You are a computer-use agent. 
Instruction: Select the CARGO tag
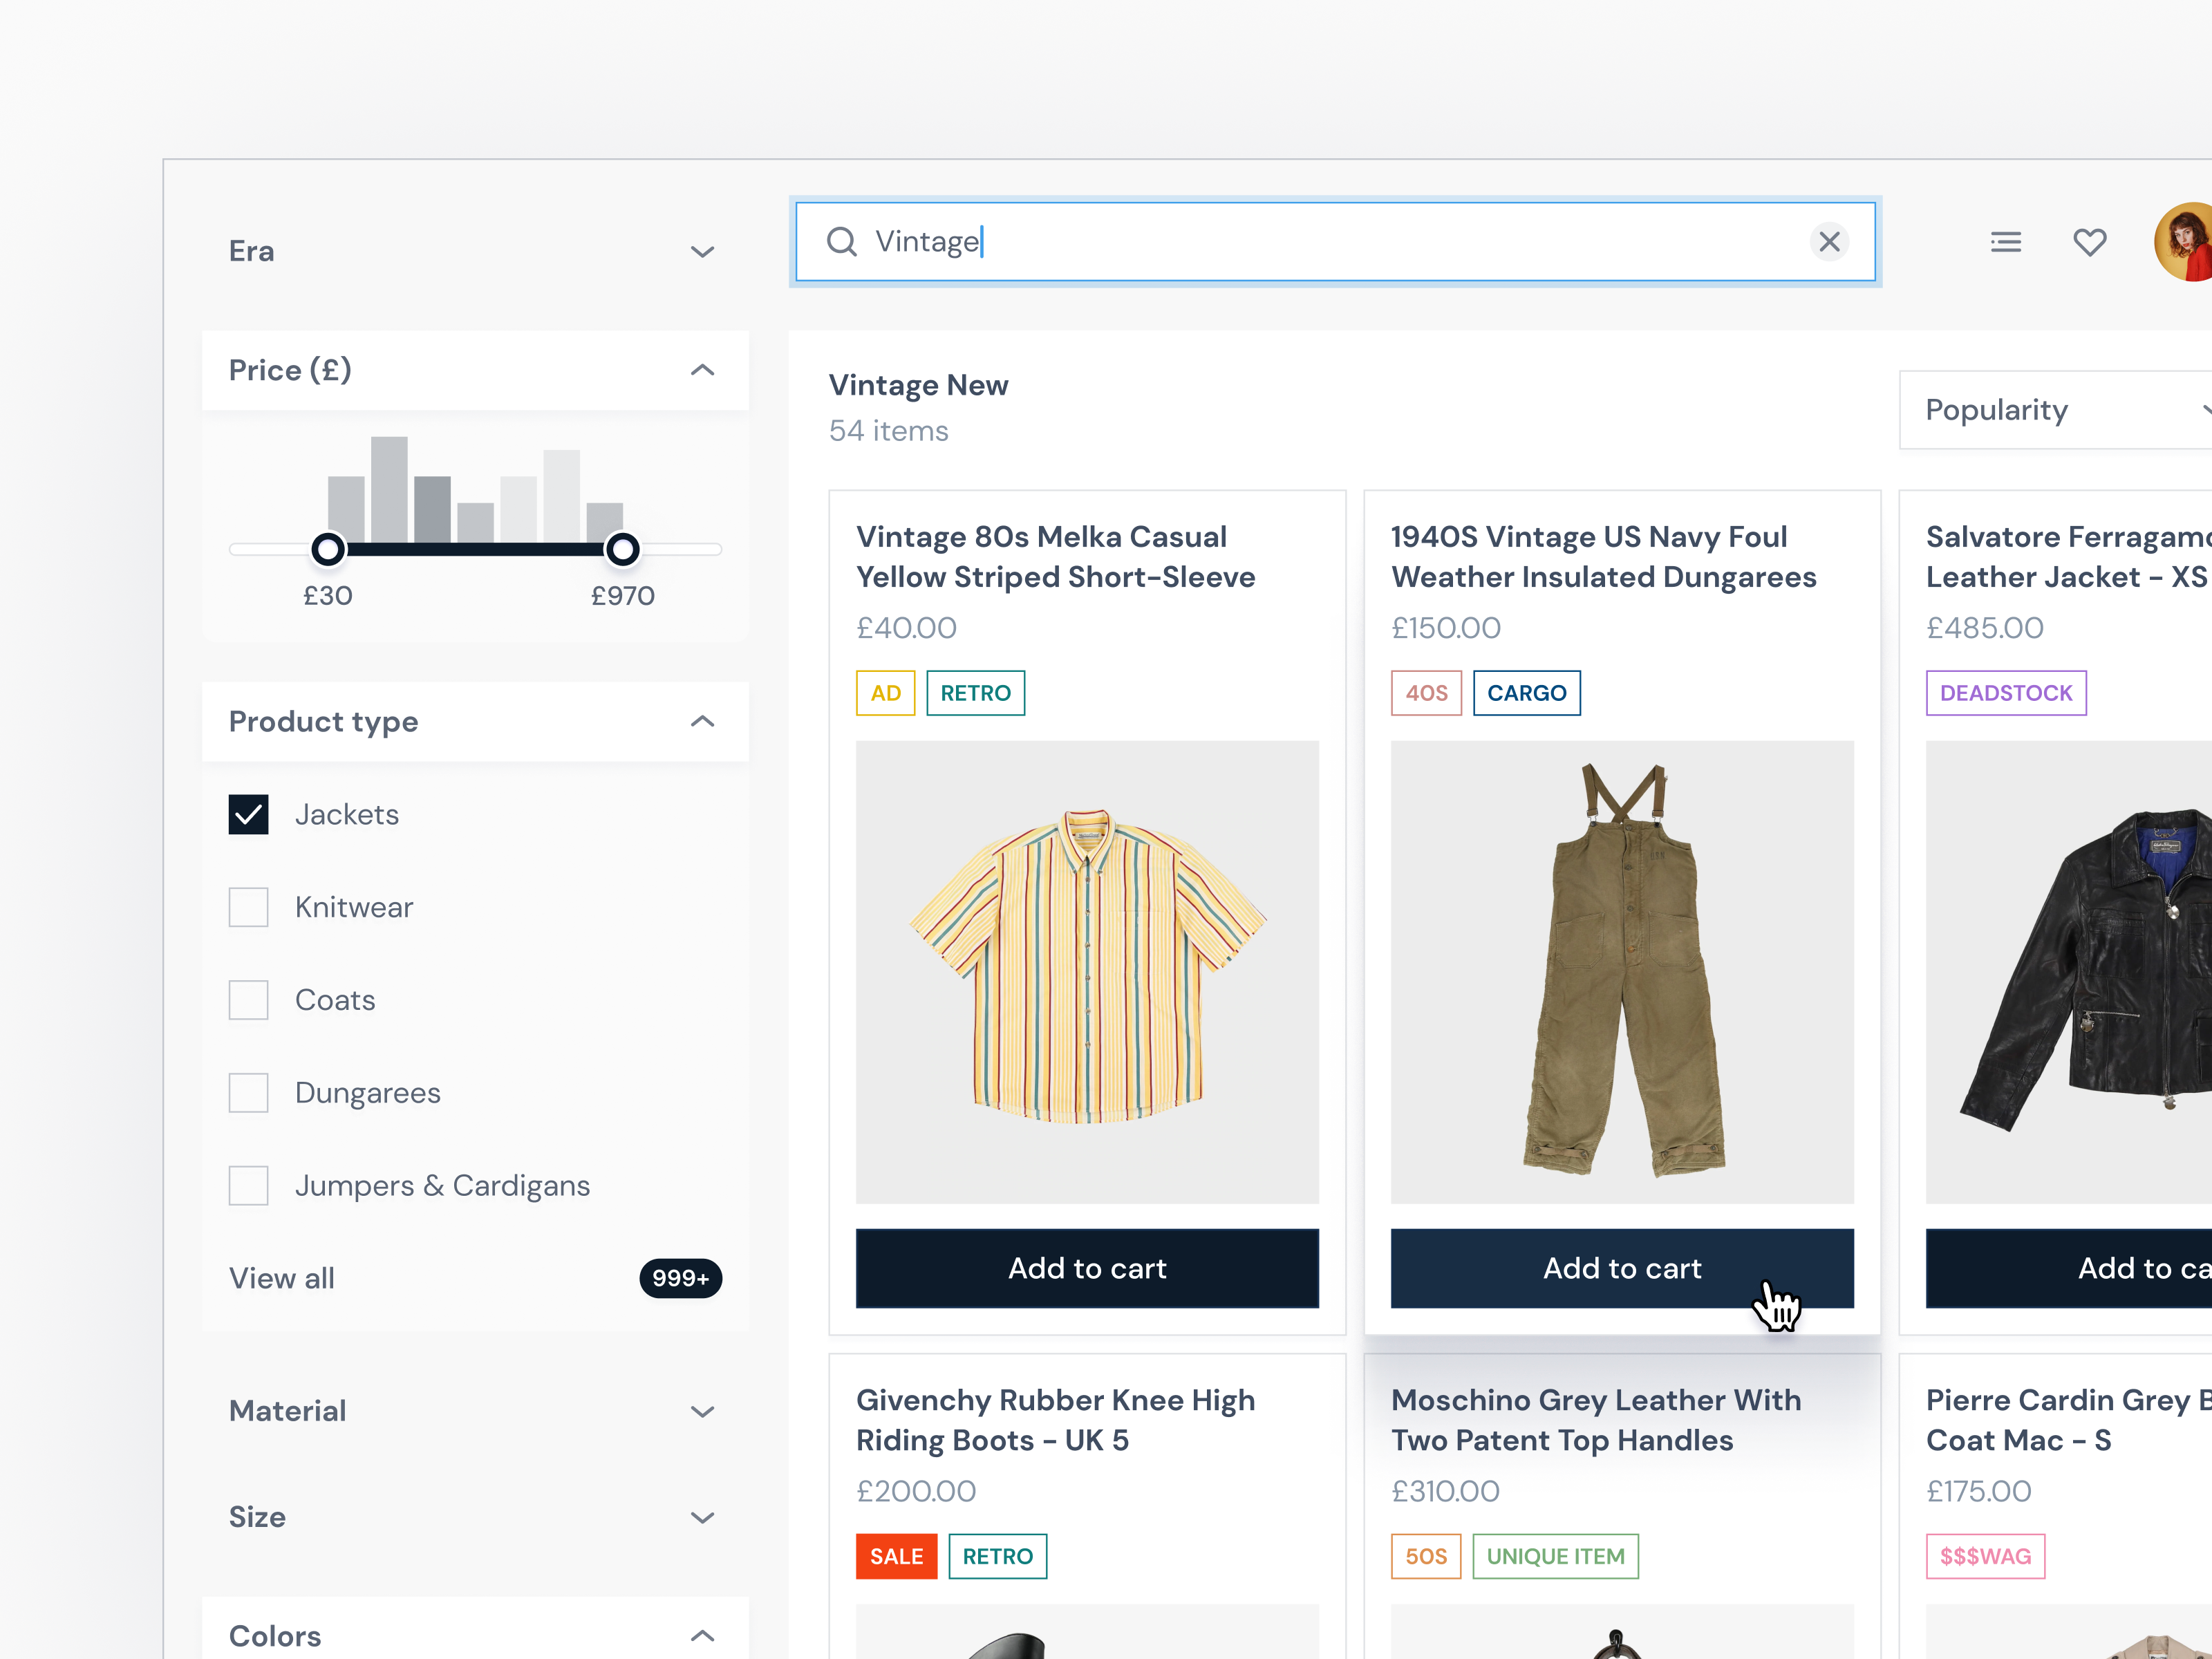coord(1527,693)
